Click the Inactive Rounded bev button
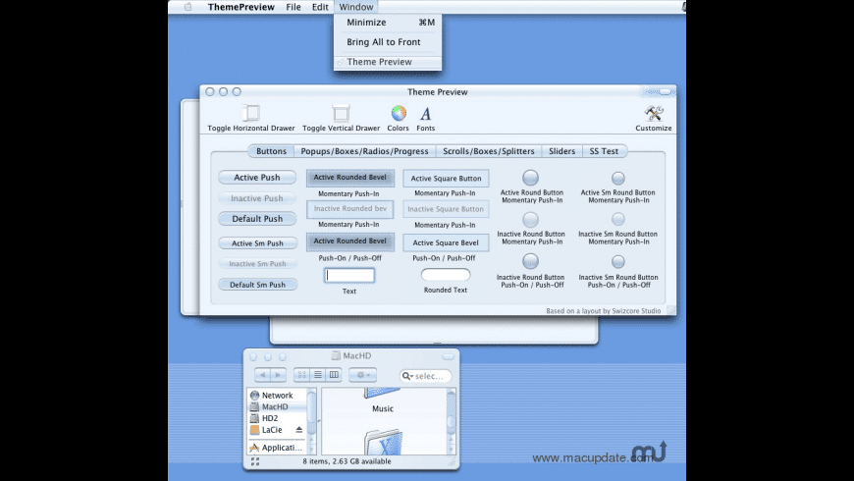The image size is (854, 481). pyautogui.click(x=350, y=209)
